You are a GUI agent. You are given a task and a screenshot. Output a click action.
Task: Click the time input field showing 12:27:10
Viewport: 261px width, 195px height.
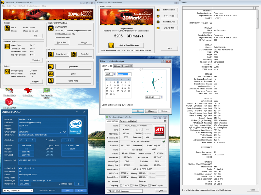click(x=152, y=97)
